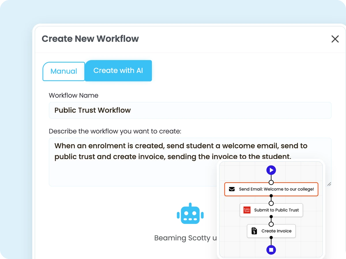Click the envelope icon in Send Email node
The height and width of the screenshot is (259, 346).
232,189
